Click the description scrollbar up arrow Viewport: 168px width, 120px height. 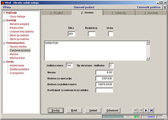148,43
